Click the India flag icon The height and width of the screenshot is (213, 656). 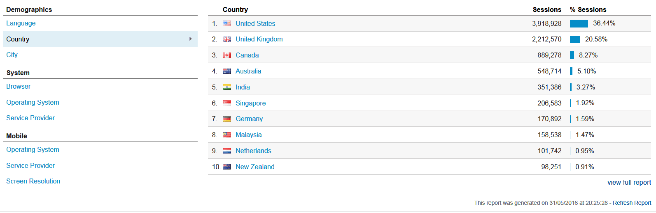coord(226,87)
